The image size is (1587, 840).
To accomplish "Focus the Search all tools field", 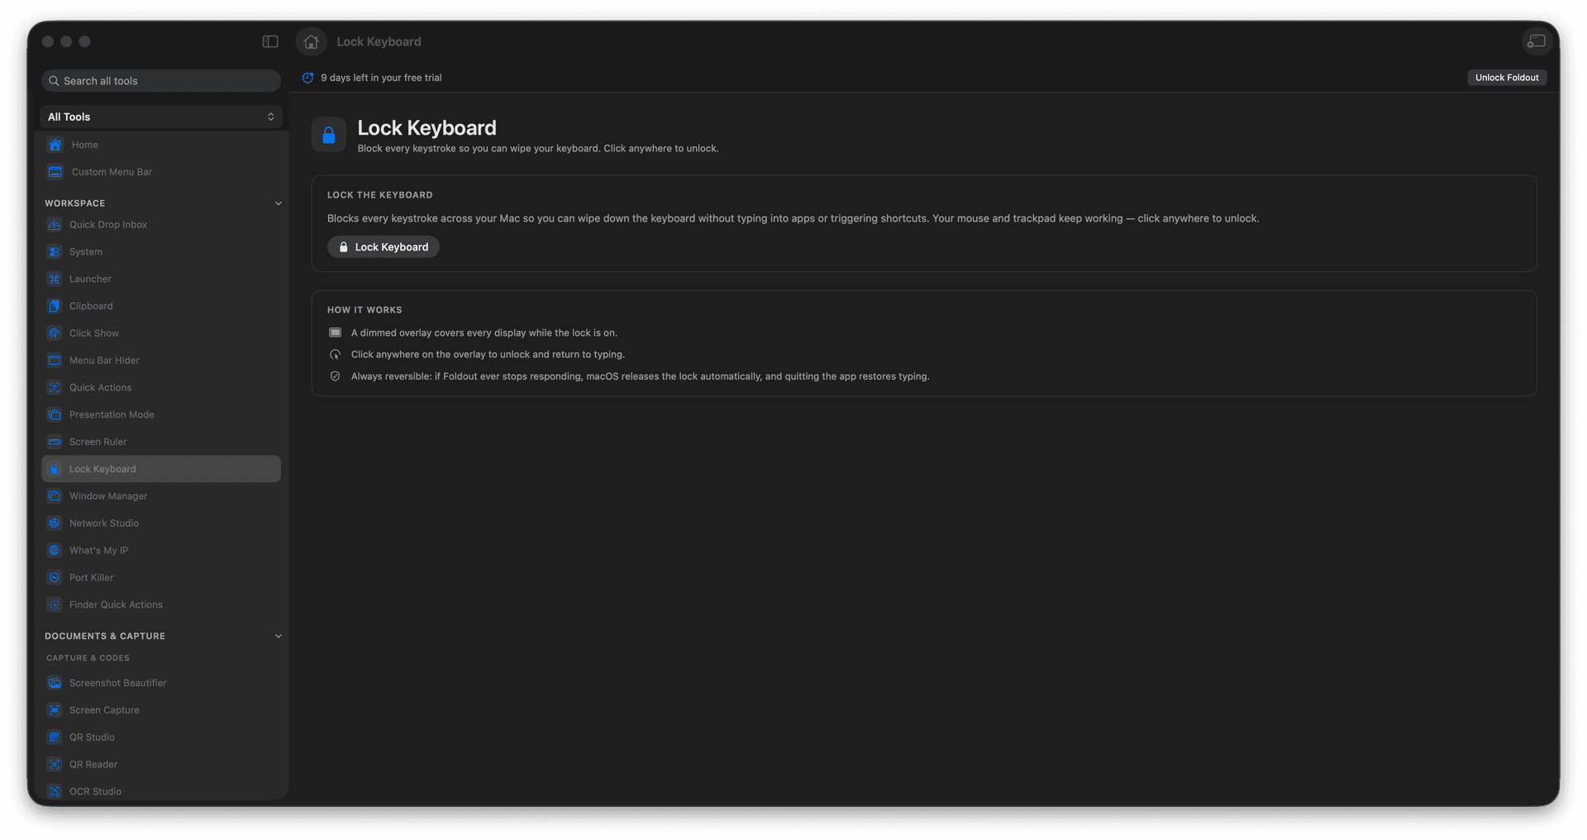I will 161,81.
